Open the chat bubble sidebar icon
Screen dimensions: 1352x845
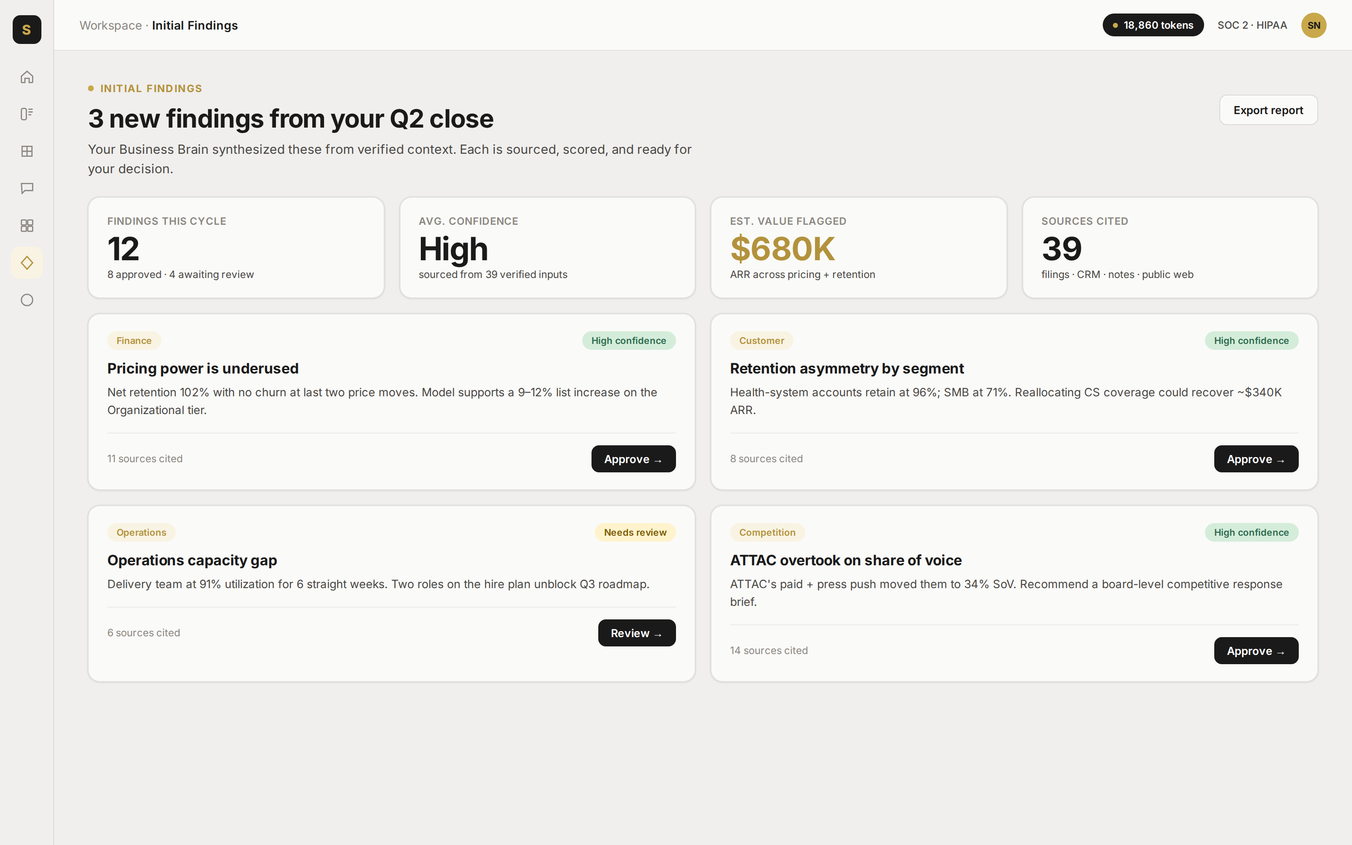(27, 188)
